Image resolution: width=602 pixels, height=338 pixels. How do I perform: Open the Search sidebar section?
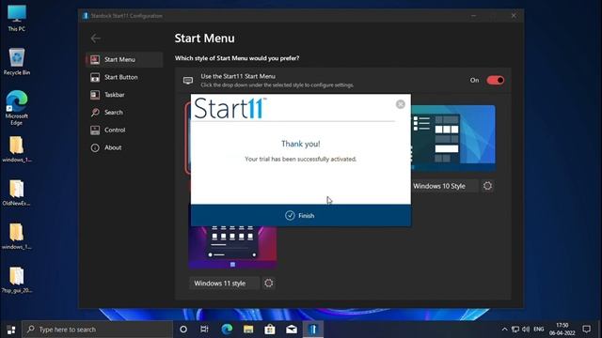click(124, 113)
